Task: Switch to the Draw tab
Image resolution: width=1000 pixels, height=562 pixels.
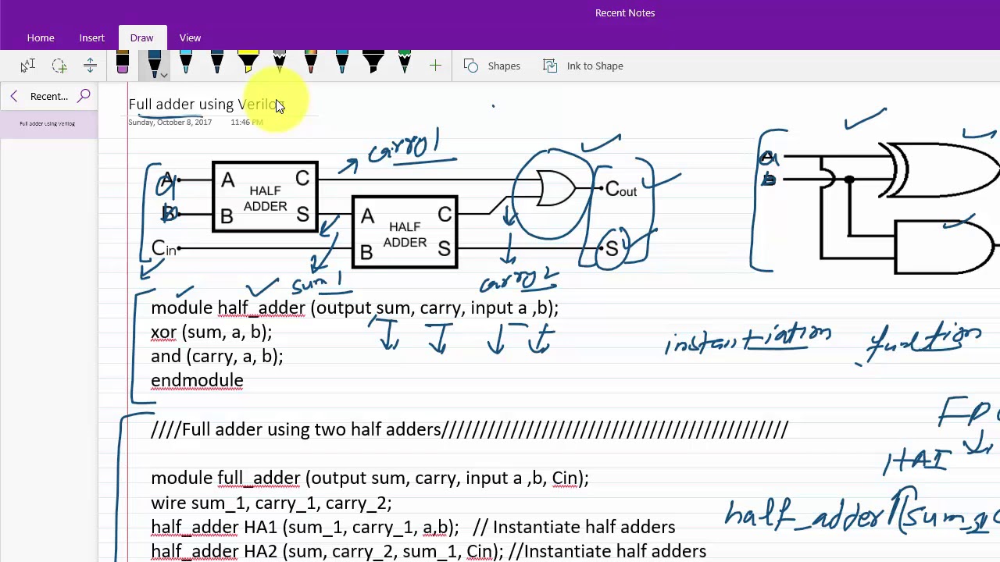Action: (x=141, y=37)
